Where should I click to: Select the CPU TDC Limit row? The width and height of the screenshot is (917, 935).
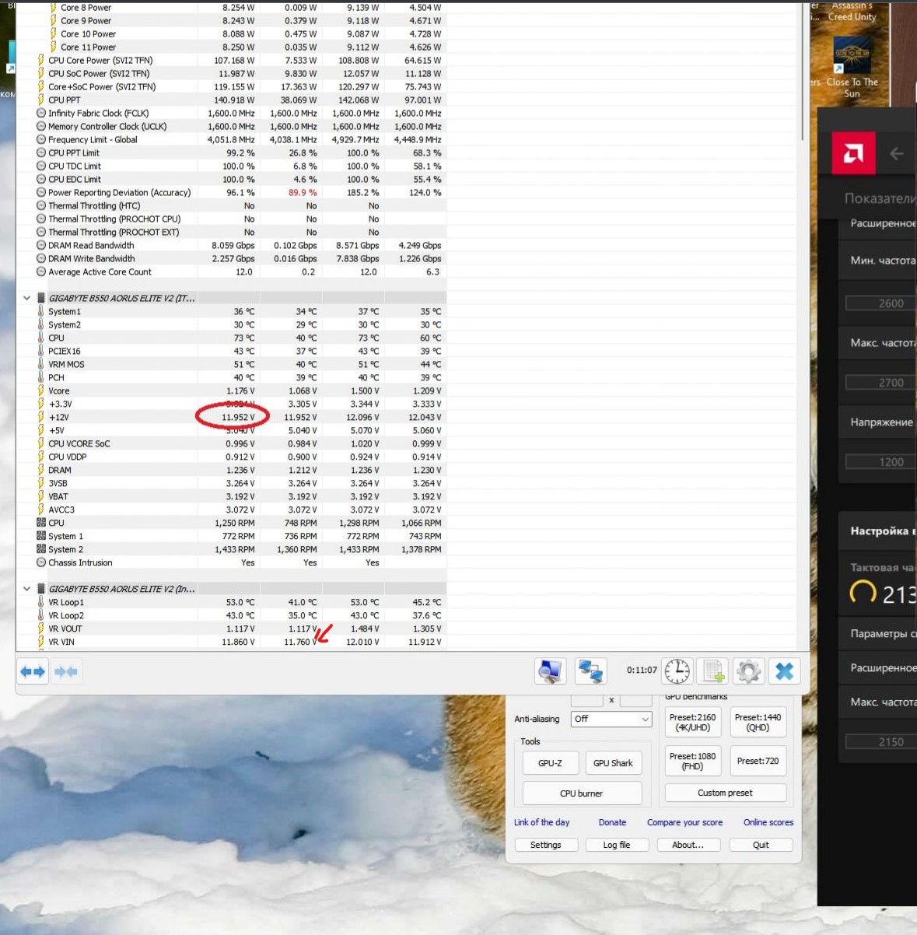[x=232, y=166]
